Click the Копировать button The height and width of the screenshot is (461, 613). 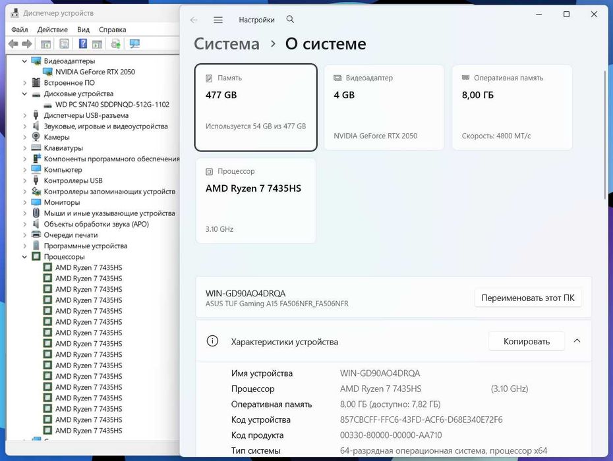(x=527, y=341)
